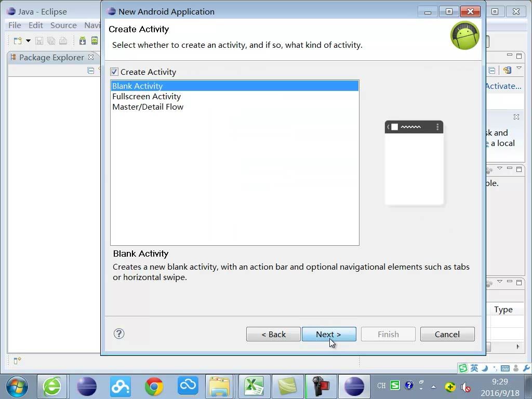The image size is (532, 399).
Task: Select Master/Detail Flow in the list
Action: pos(234,107)
